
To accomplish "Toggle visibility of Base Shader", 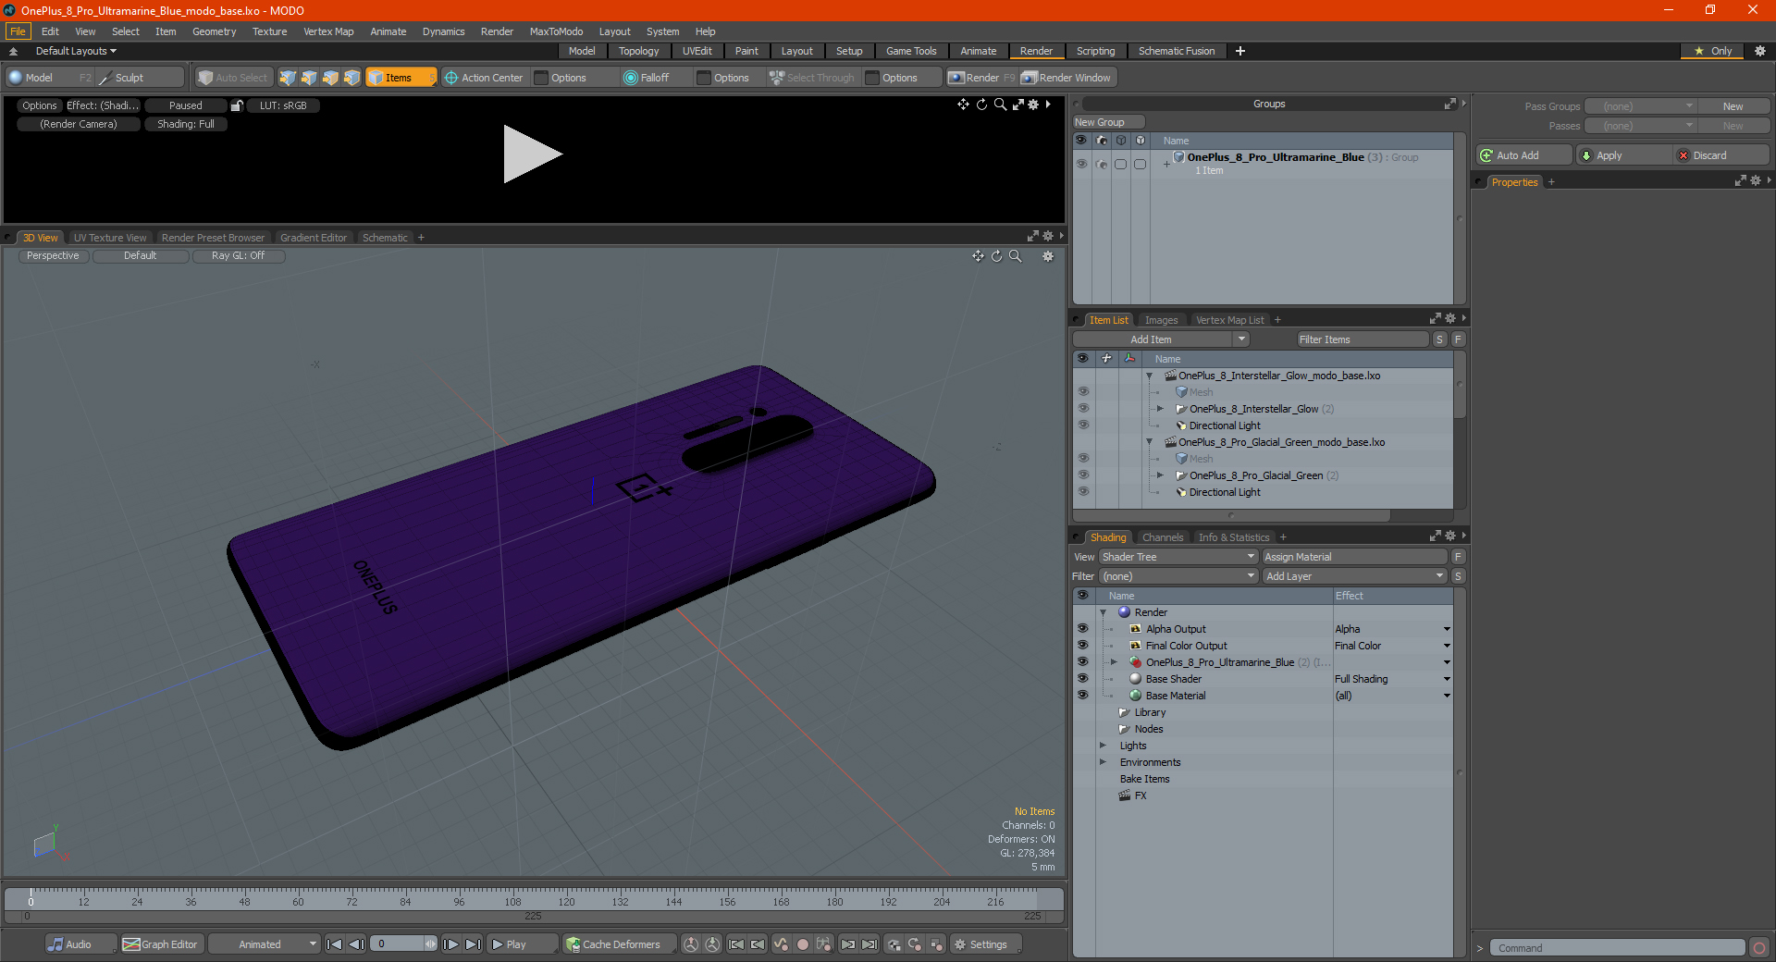I will tap(1082, 679).
